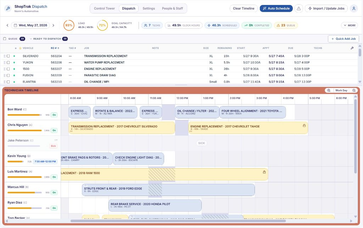Toggle Luis Martinez On status

[54, 177]
